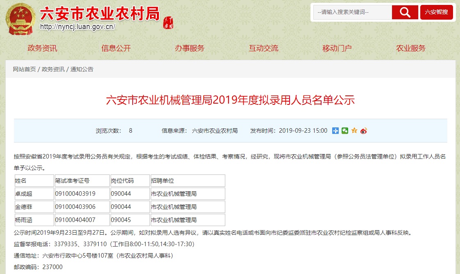
Task: Click the national emblem logo
Action: click(x=20, y=19)
